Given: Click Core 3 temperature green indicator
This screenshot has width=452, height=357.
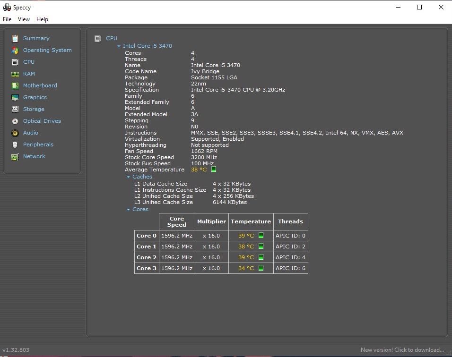Looking at the screenshot, I should coord(261,268).
